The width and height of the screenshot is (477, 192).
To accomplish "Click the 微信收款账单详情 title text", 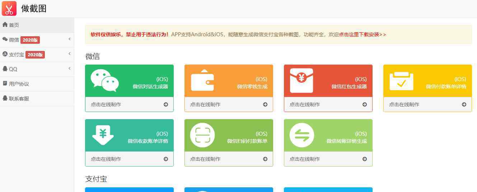I will [148, 141].
